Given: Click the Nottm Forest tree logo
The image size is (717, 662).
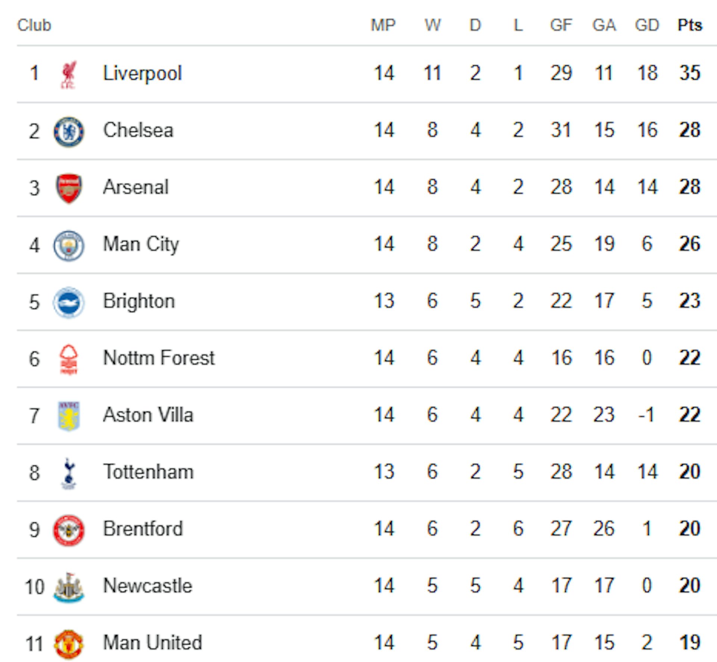Looking at the screenshot, I should tap(69, 359).
